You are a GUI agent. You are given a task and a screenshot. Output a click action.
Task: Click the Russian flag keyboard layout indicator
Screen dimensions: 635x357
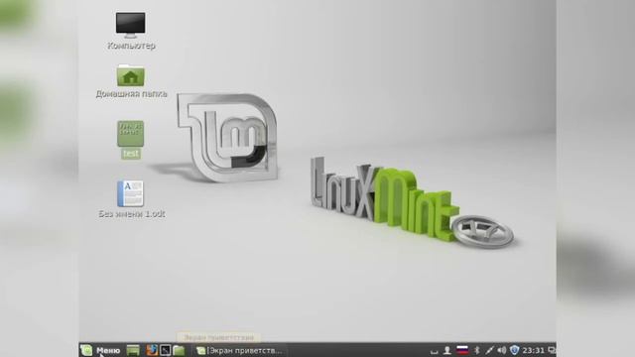pyautogui.click(x=462, y=350)
